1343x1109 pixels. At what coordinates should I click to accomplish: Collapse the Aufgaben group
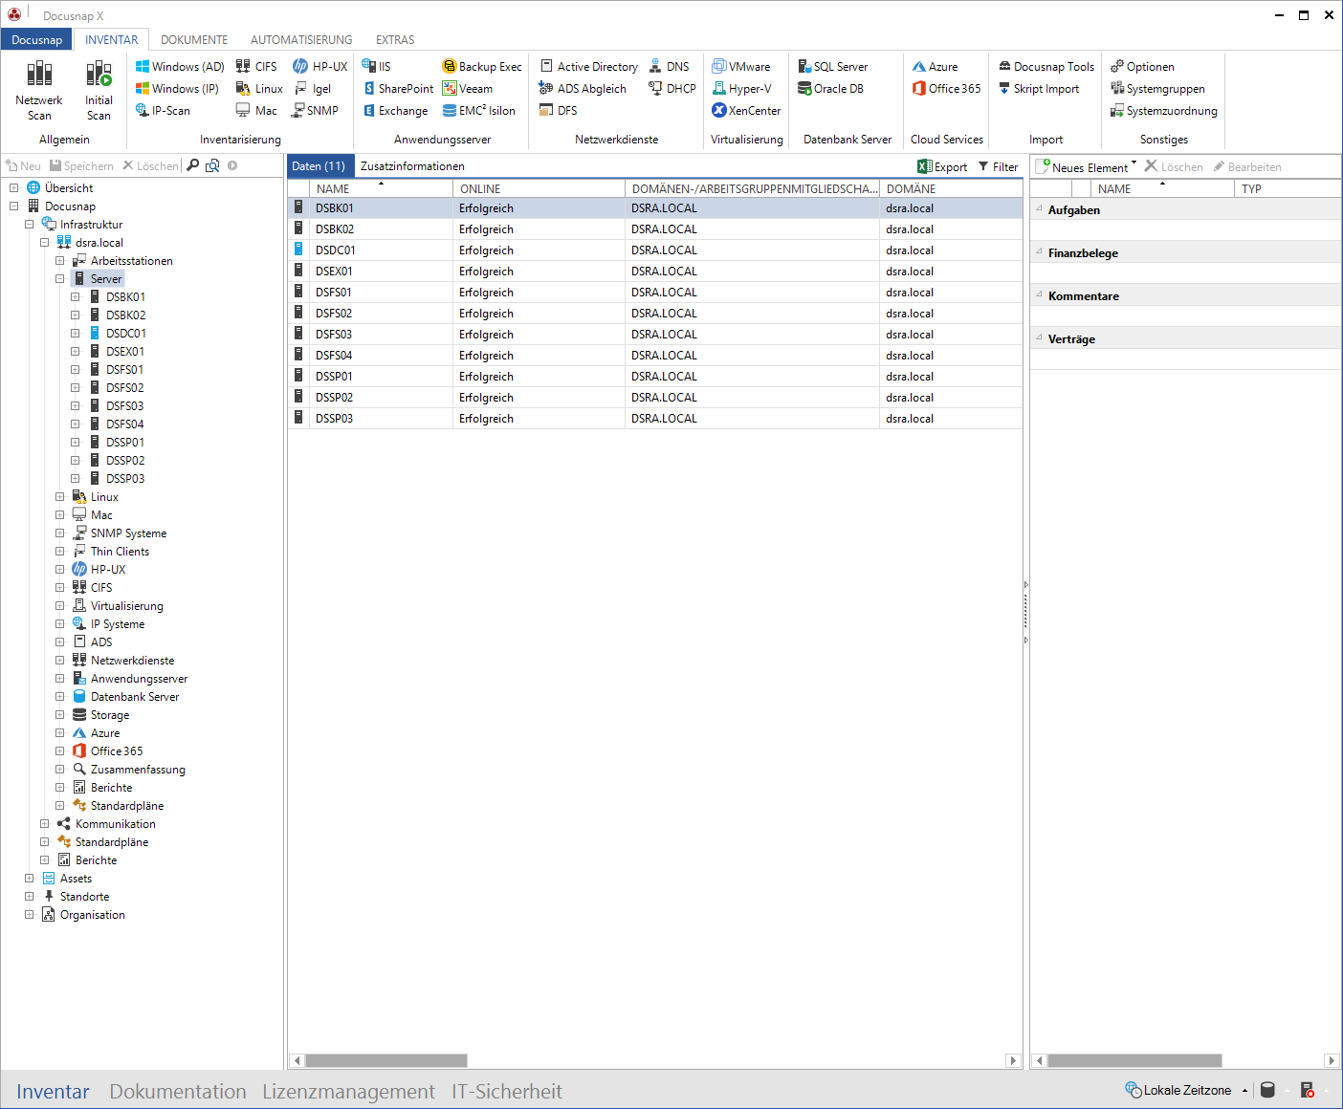(1039, 208)
